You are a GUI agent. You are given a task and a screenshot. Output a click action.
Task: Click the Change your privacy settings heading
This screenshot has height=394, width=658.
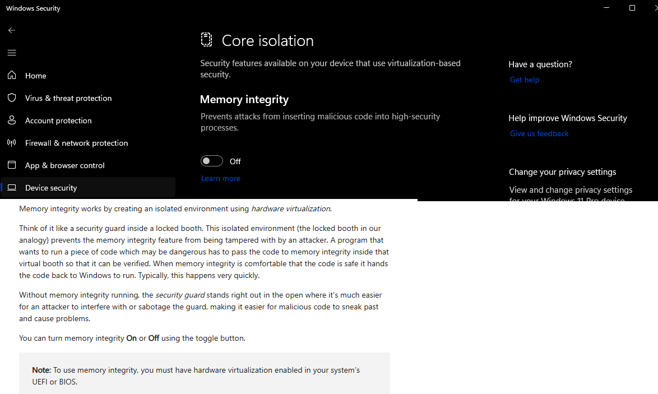tap(562, 171)
